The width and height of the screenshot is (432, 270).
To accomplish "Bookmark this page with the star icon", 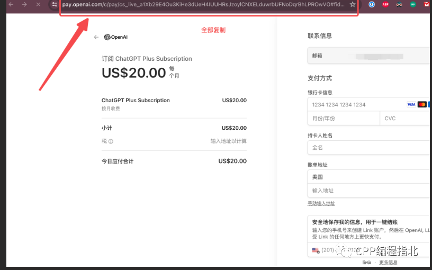I will [353, 4].
